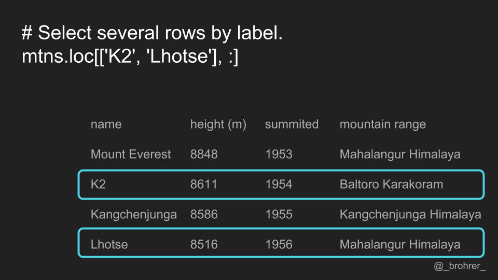Select the K2 name cell
The image size is (498, 280).
pyautogui.click(x=98, y=185)
